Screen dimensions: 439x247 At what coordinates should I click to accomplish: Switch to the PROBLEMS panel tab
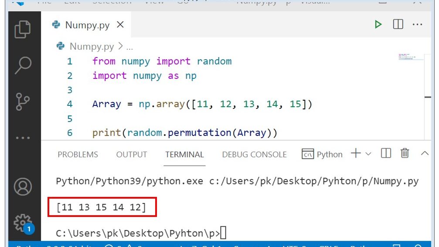click(x=78, y=155)
